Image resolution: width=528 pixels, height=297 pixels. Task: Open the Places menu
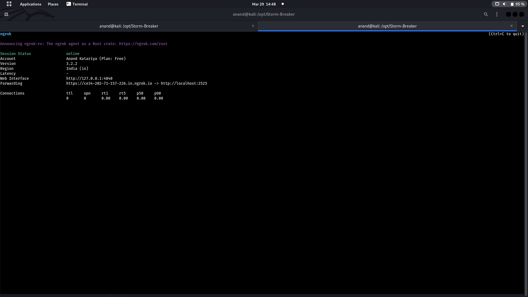(x=53, y=4)
